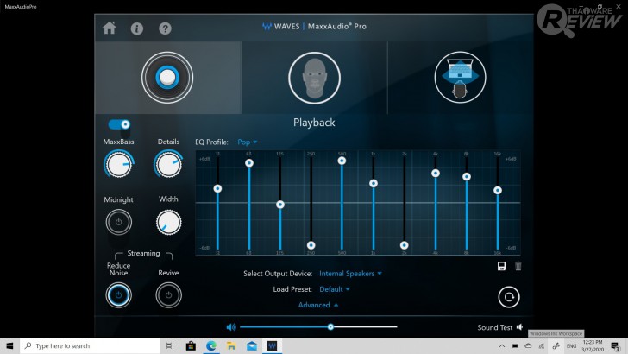Open the EQ Profile Pop dropdown
The height and width of the screenshot is (354, 628).
point(247,142)
